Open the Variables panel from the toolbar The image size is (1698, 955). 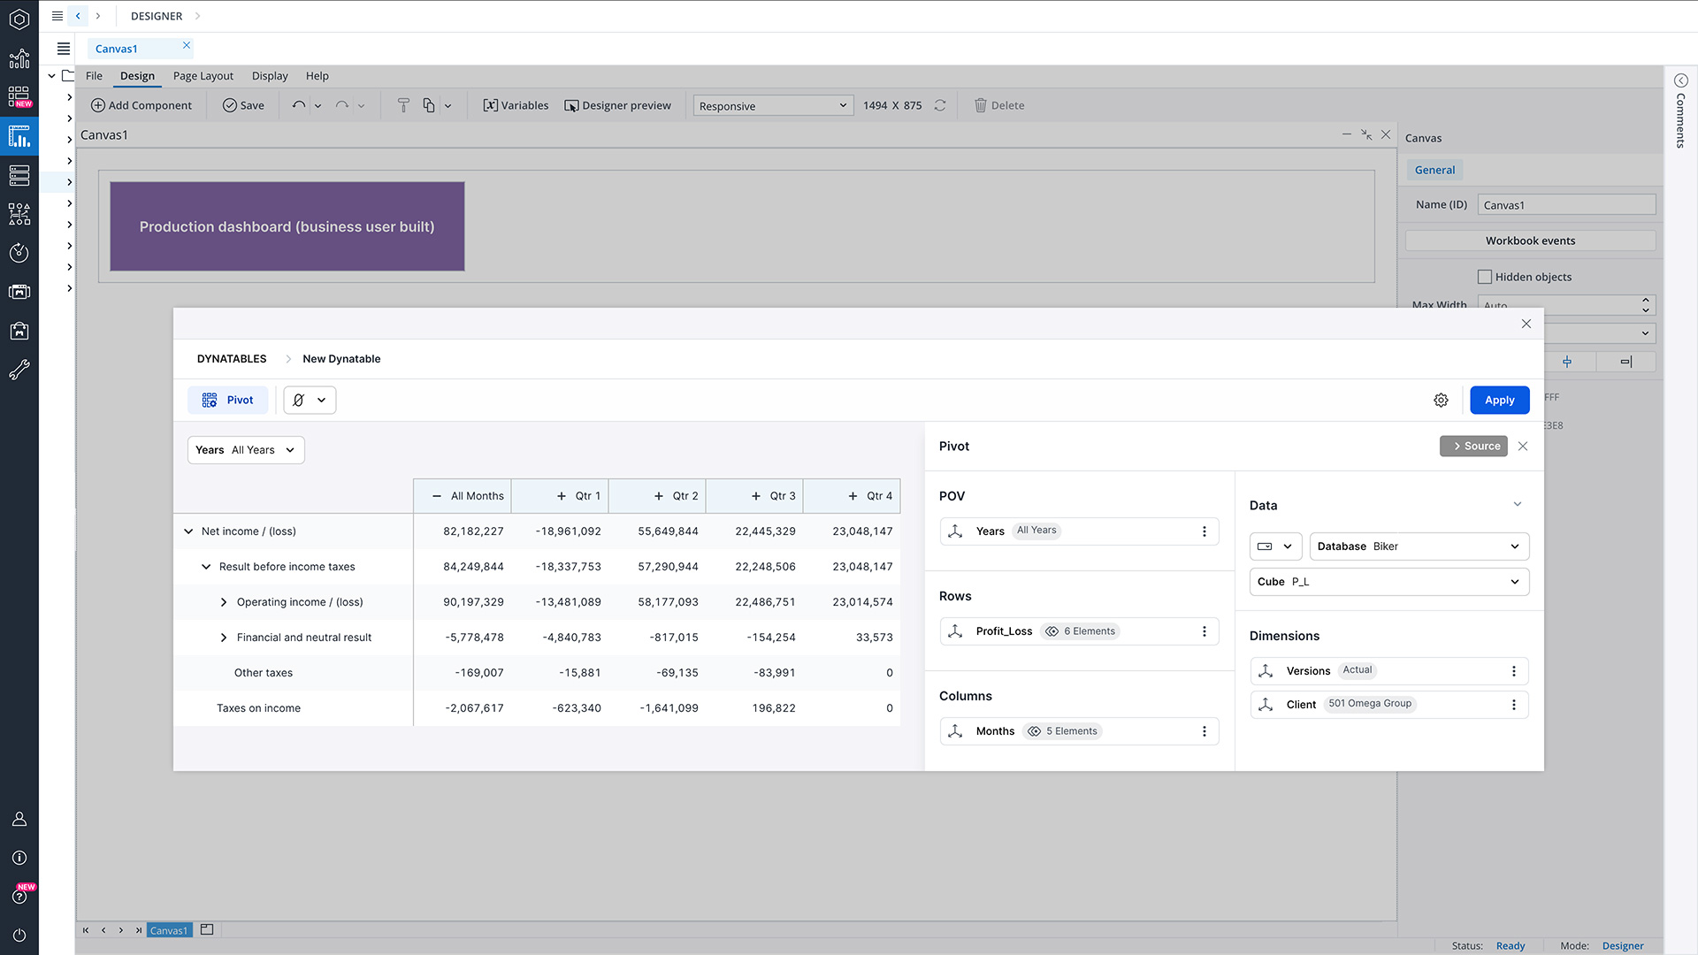516,105
